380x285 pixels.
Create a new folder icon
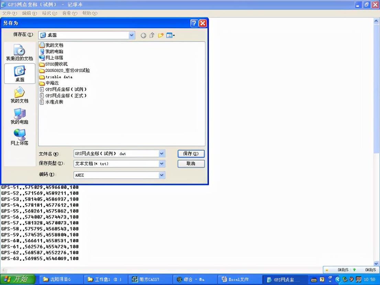click(160, 35)
